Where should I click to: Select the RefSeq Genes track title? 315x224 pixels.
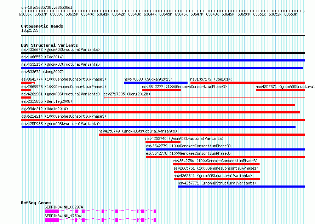click(36, 203)
